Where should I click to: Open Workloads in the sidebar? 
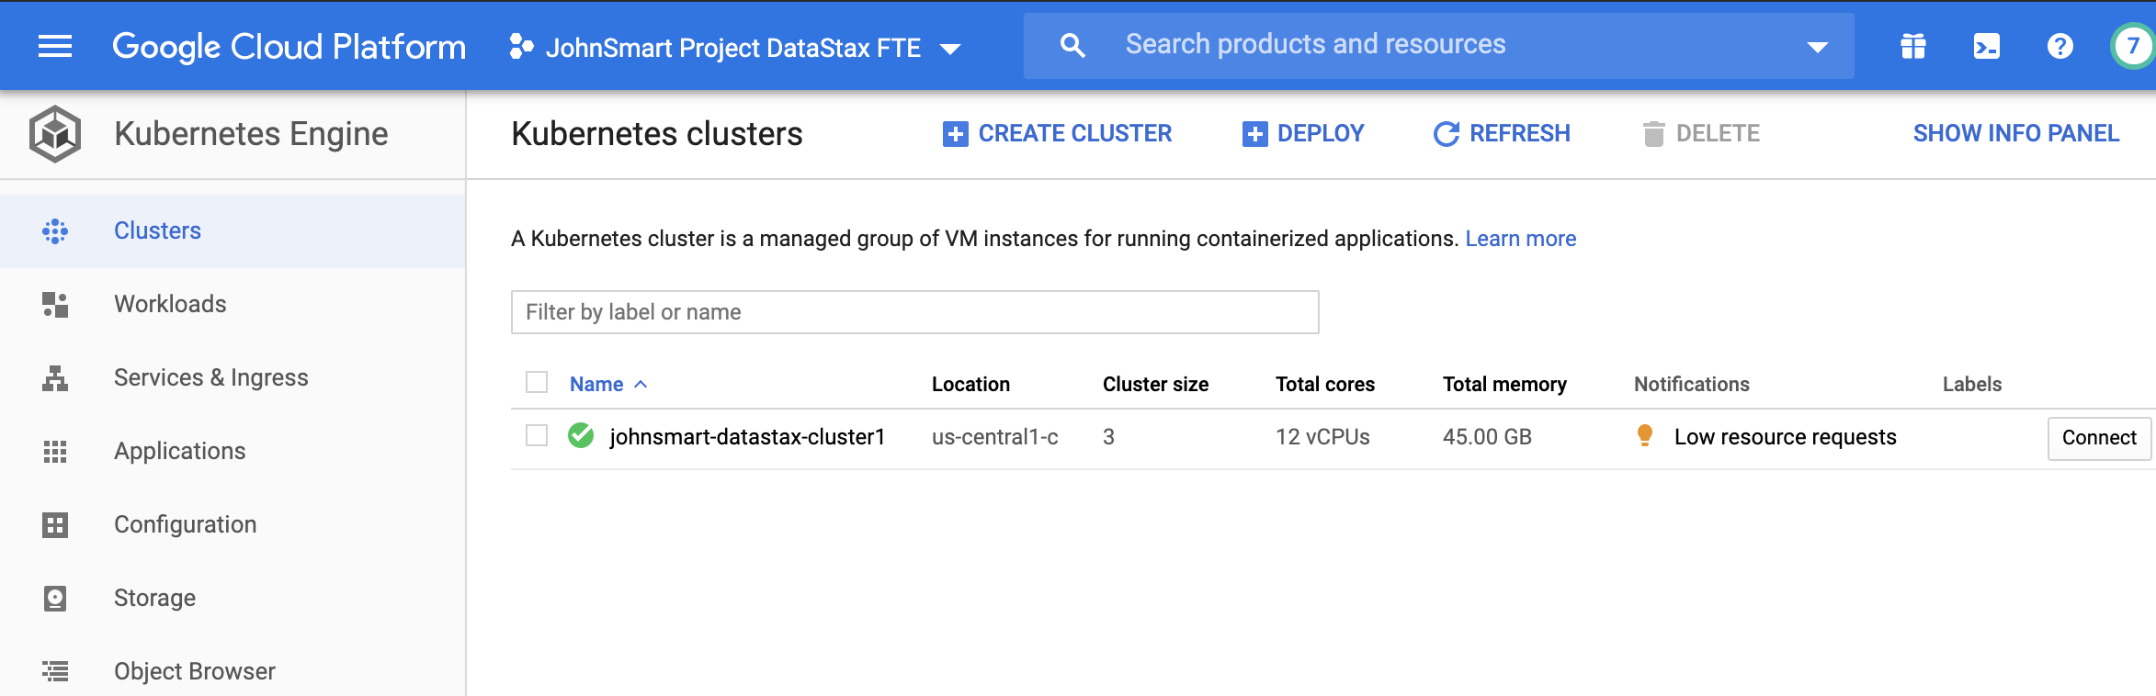233,304
